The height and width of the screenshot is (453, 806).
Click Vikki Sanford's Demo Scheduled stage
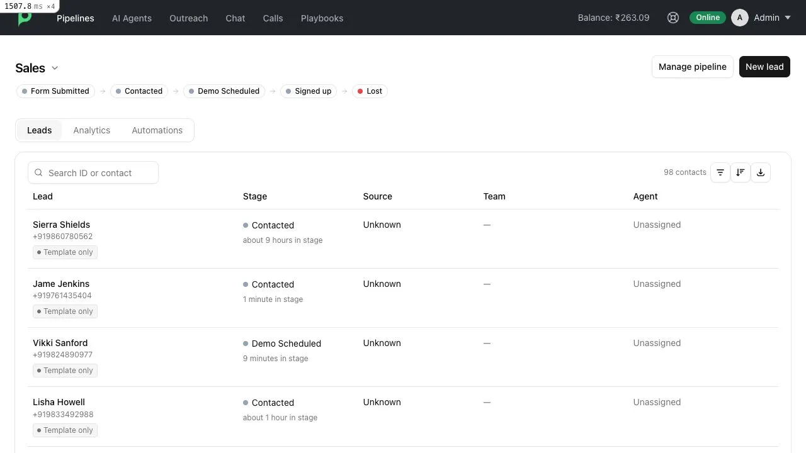coord(282,344)
